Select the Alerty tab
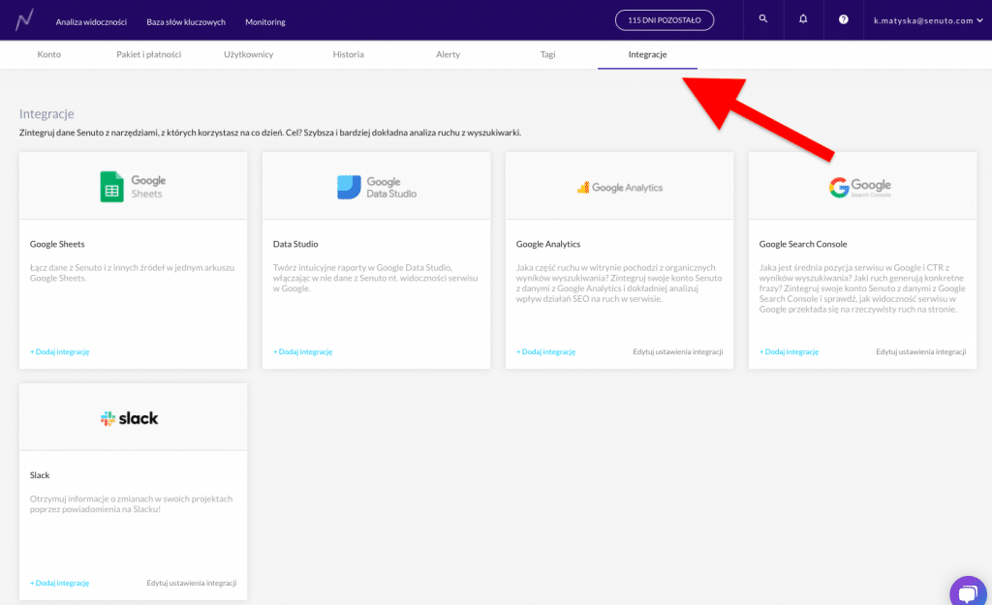This screenshot has width=992, height=605. pos(448,55)
